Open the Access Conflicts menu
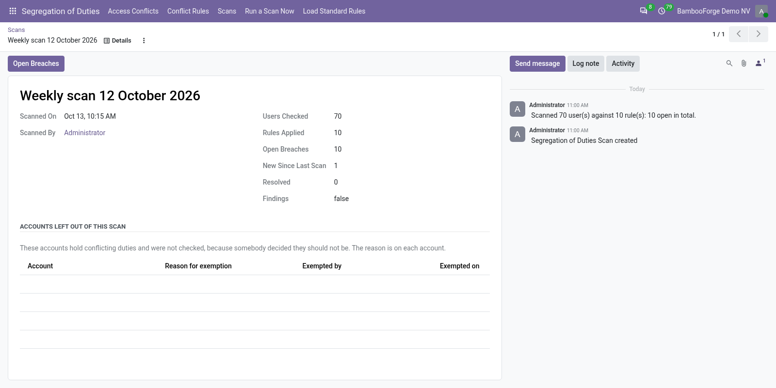 tap(133, 11)
